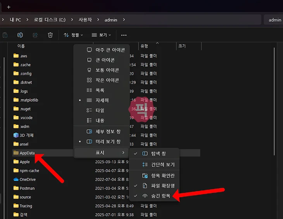Sort by 유형 column header
The width and height of the screenshot is (283, 219).
click(144, 46)
